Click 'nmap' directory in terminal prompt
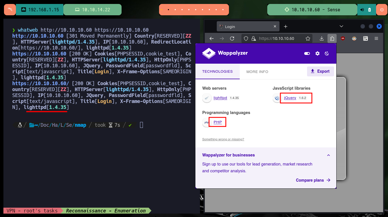Image resolution: width=388 pixels, height=217 pixels. tap(80, 125)
